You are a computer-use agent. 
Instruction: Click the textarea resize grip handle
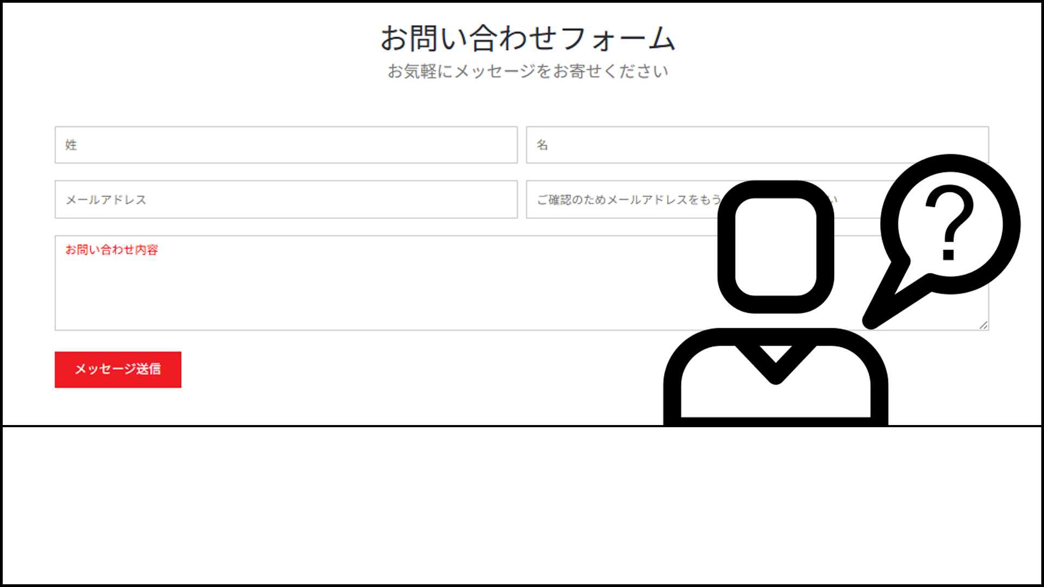tap(984, 326)
